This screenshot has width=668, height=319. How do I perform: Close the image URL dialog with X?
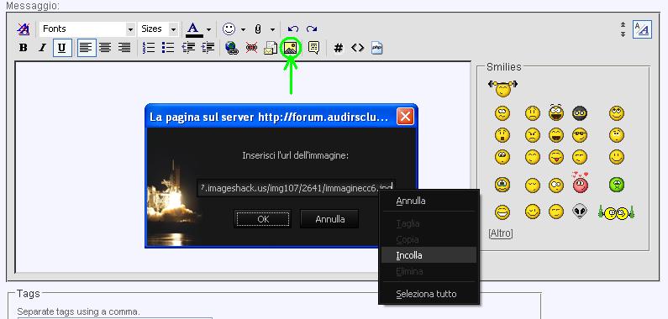tap(405, 117)
